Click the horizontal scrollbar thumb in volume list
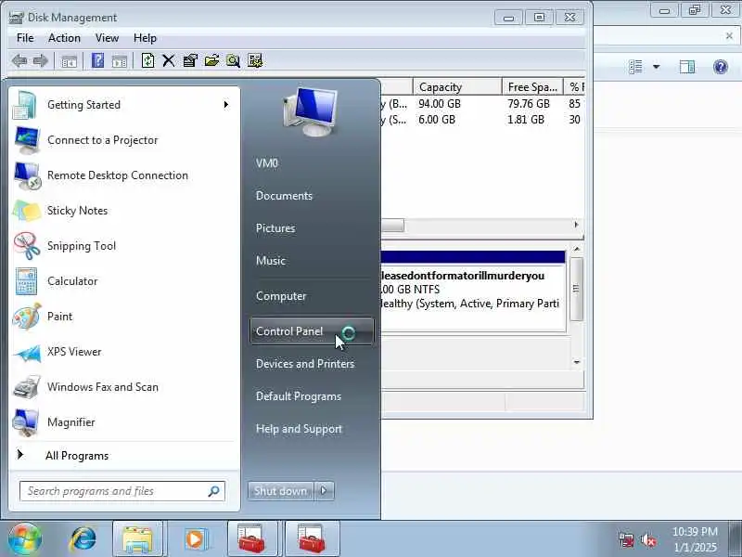Viewport: 742px width, 557px height. (x=392, y=225)
